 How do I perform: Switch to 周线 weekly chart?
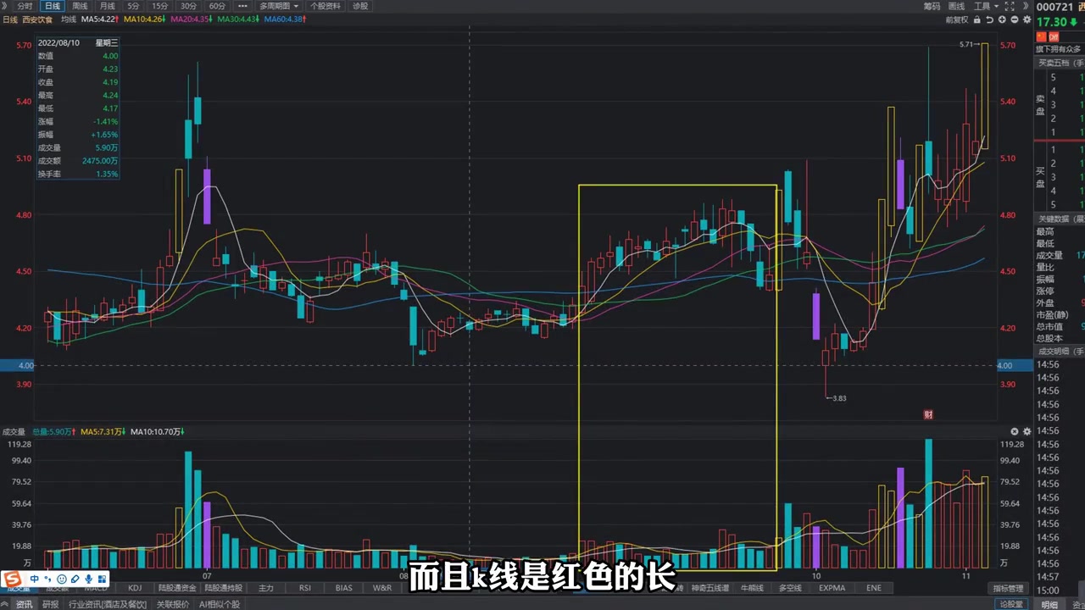click(x=80, y=6)
